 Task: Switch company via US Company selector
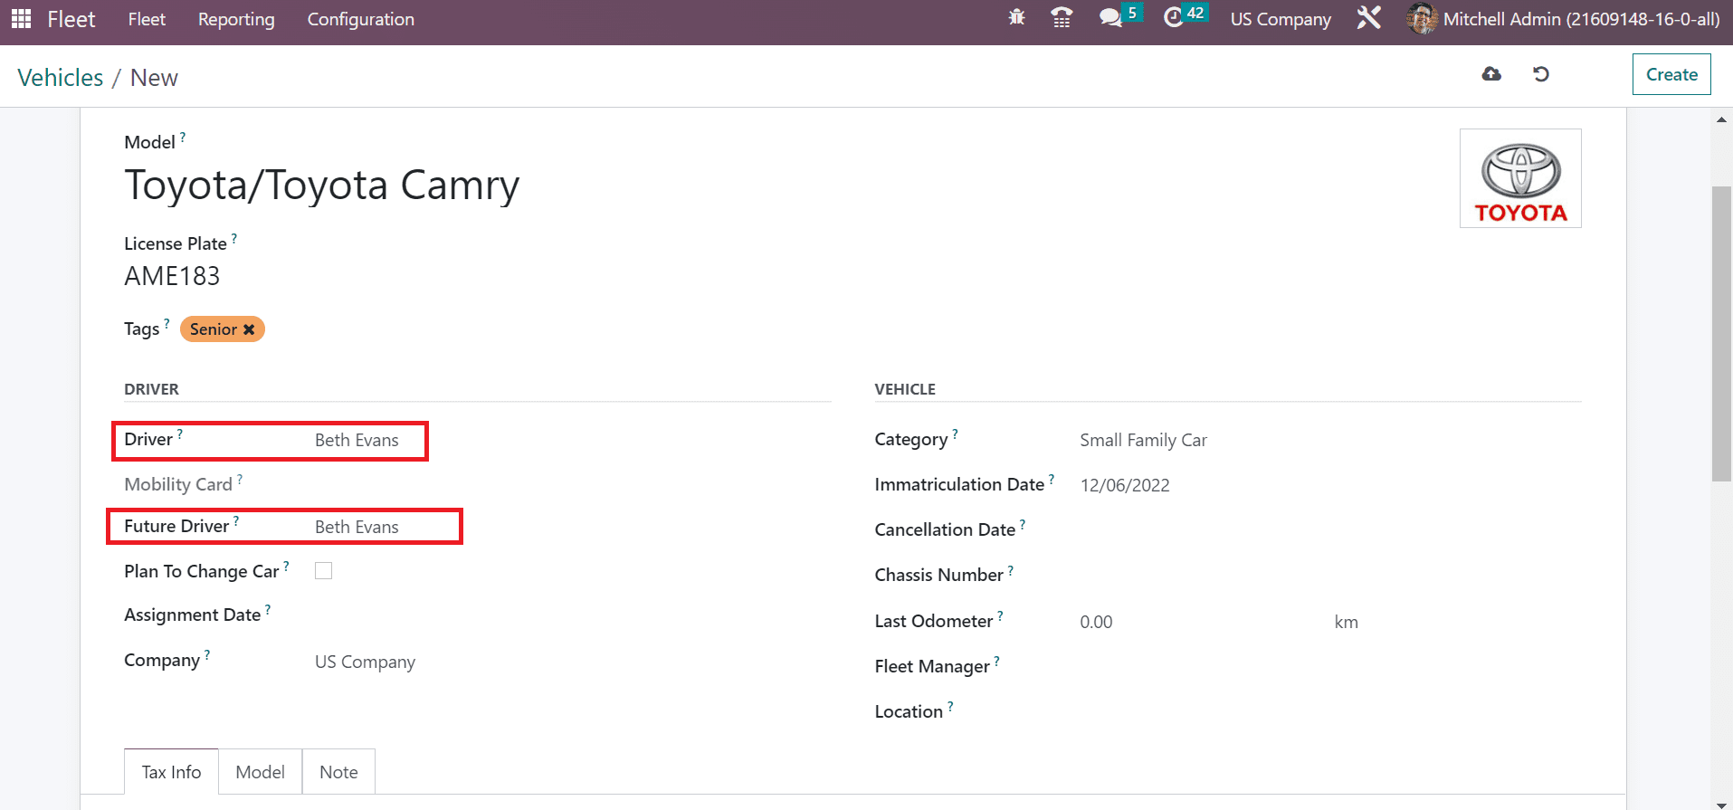1281,19
